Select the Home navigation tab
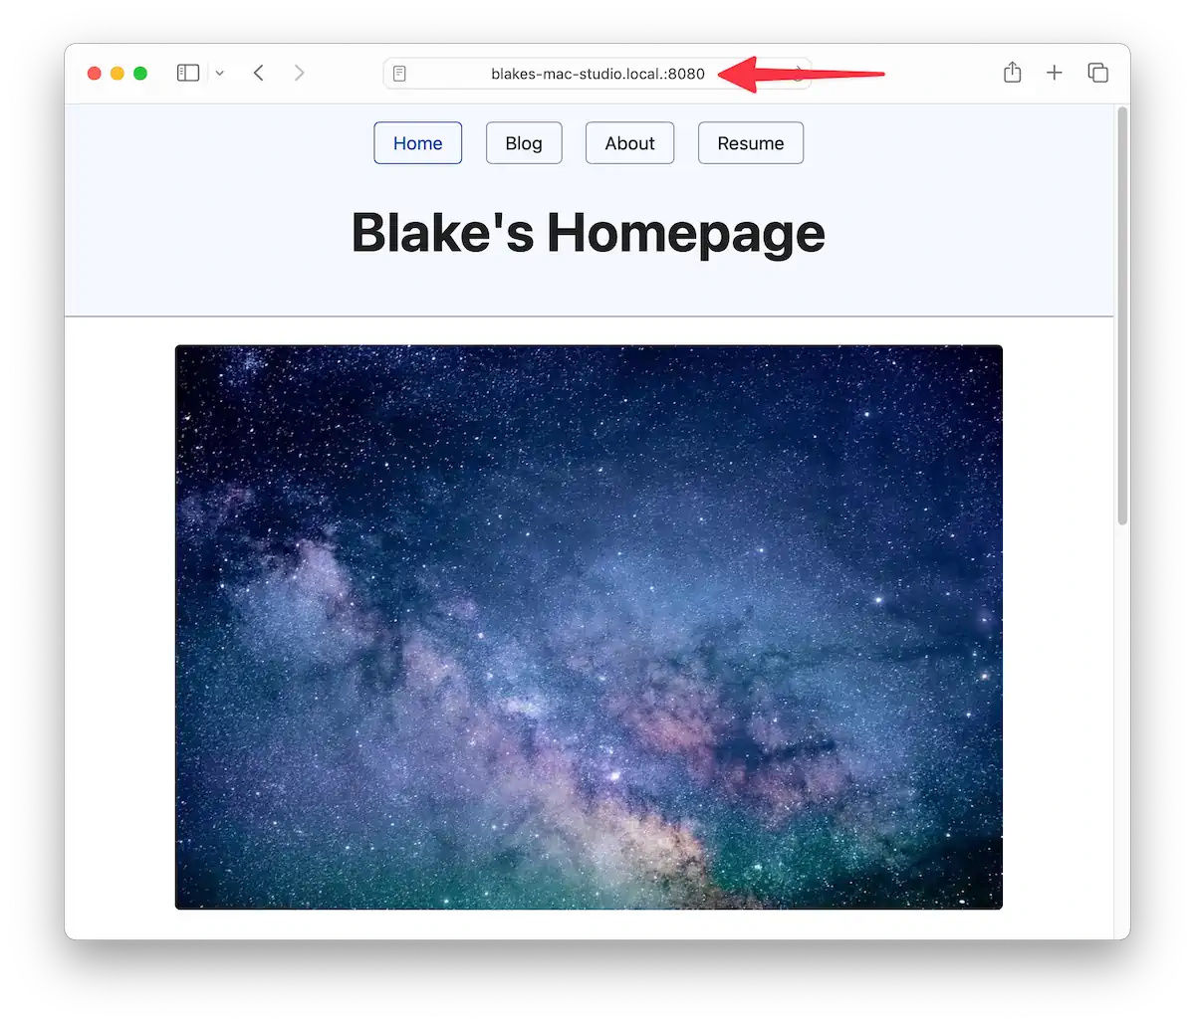The image size is (1195, 1025). pyautogui.click(x=417, y=142)
